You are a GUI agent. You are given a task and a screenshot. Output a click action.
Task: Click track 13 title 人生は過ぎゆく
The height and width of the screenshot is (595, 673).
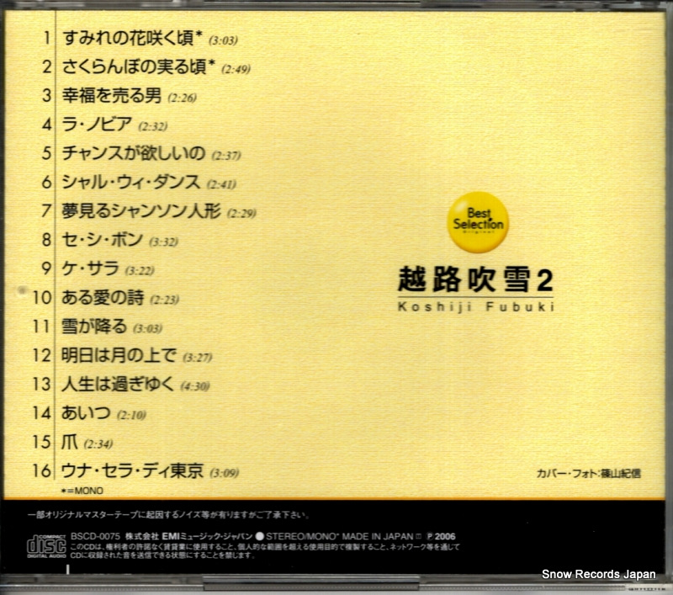[118, 384]
